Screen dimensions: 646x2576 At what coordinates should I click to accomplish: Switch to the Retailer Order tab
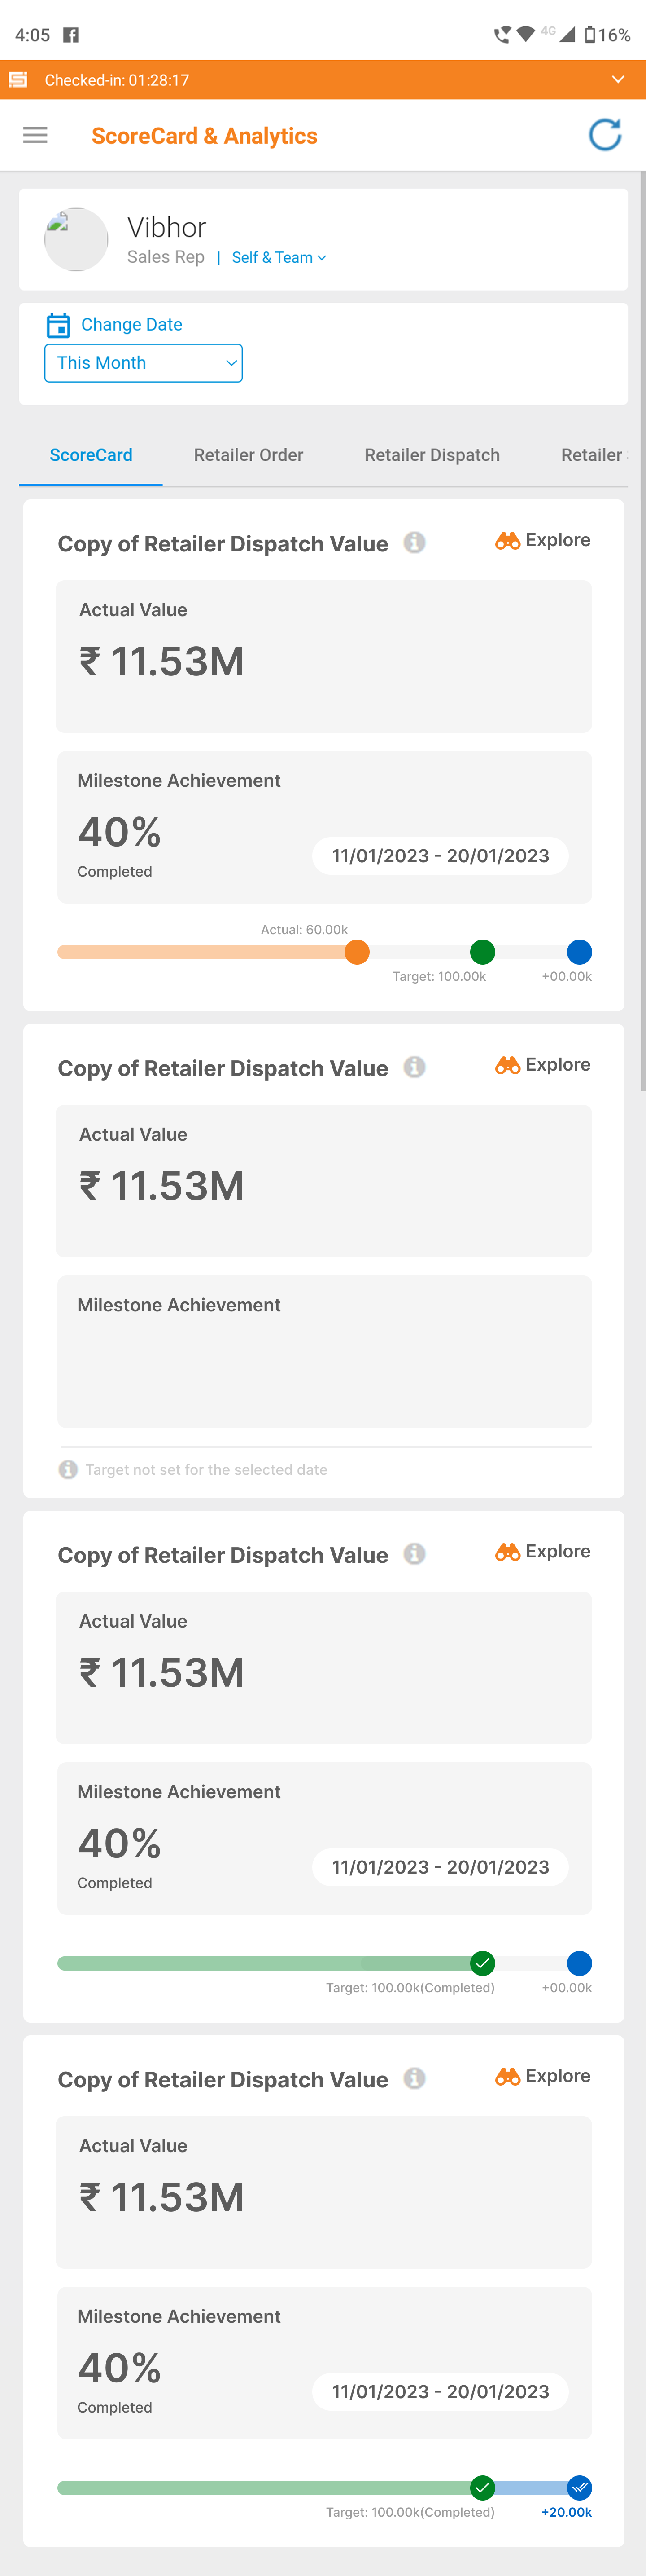point(249,455)
